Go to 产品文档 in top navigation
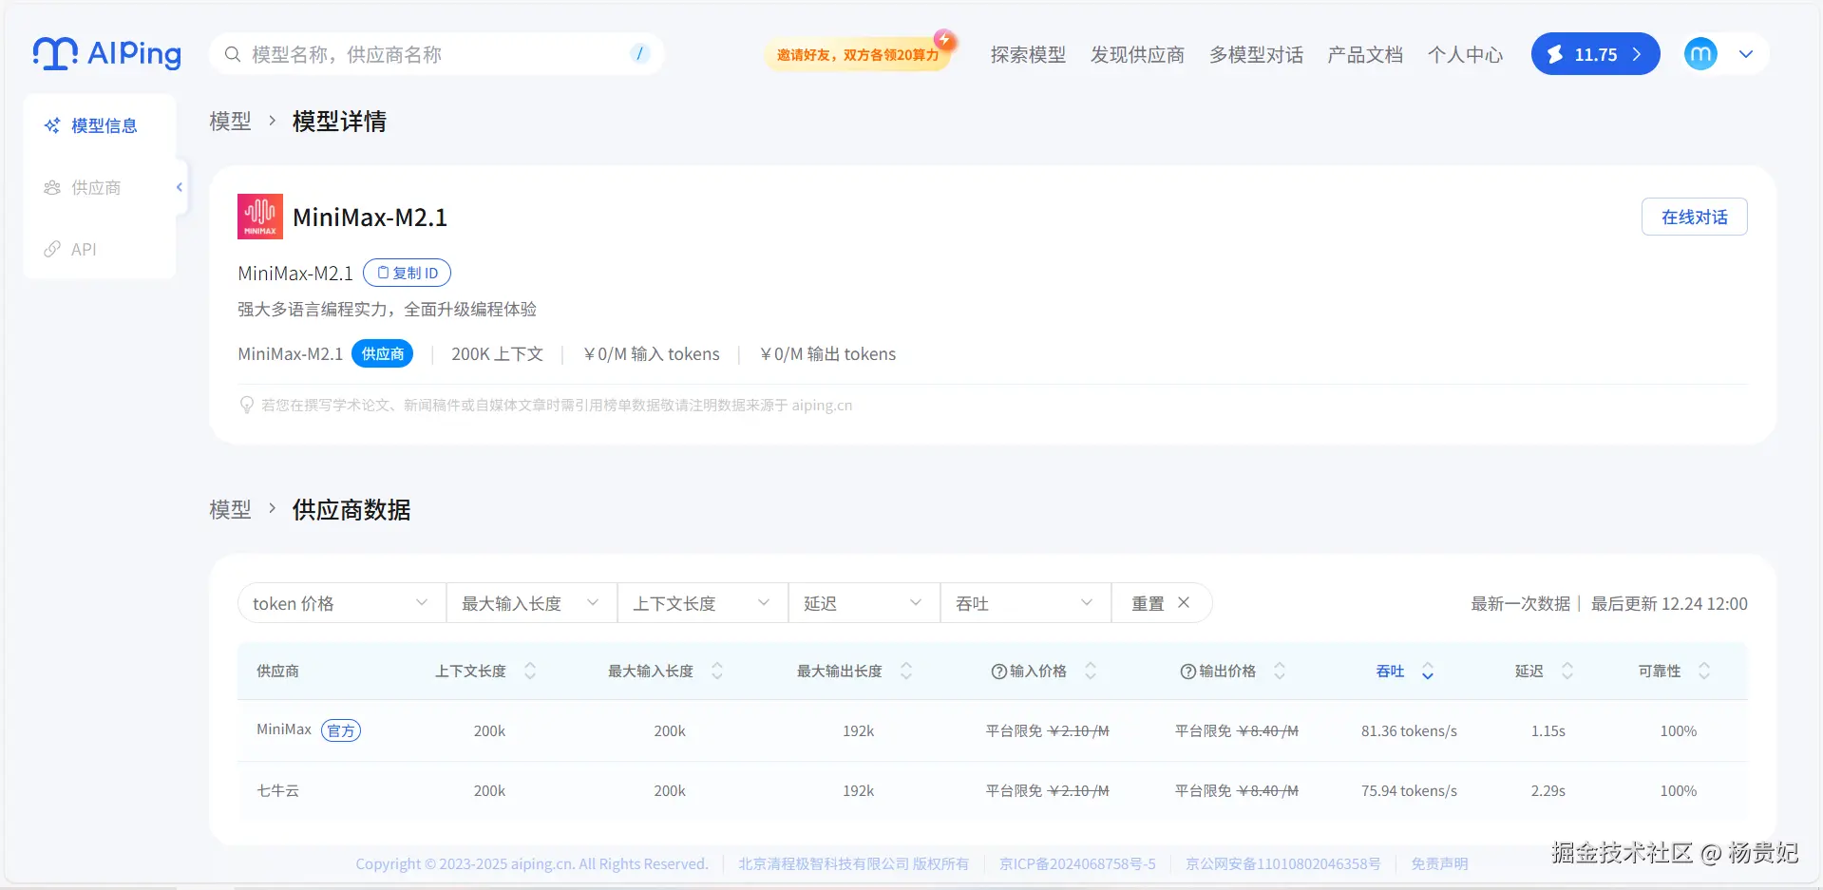 coord(1365,55)
